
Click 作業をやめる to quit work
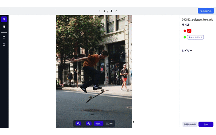(x=190, y=124)
